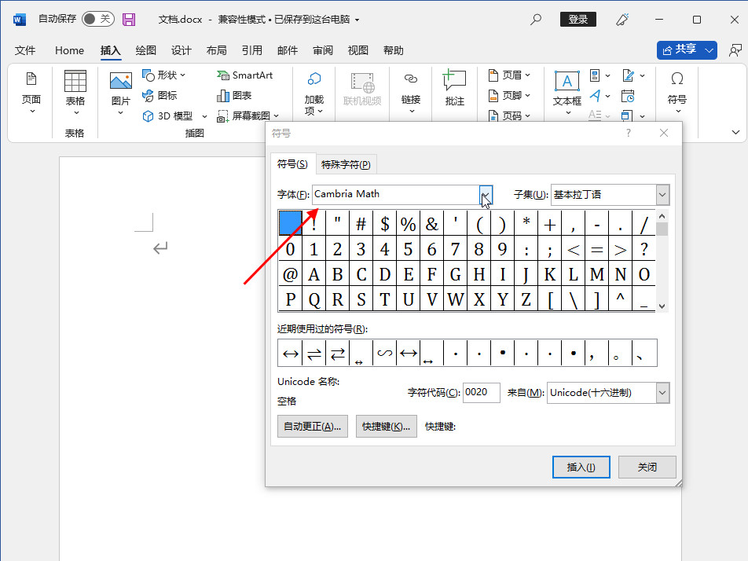Switch to the 特殊字符(P) tab
This screenshot has width=748, height=561.
click(346, 164)
